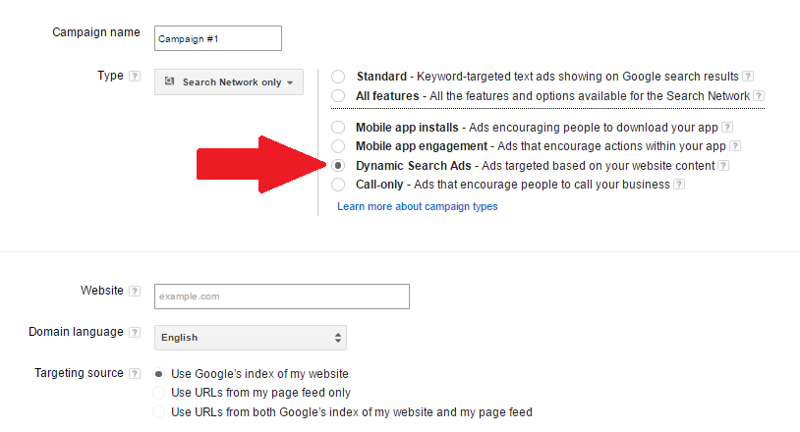Open help for Mobile app installs
The width and height of the screenshot is (800, 432).
pyautogui.click(x=727, y=128)
